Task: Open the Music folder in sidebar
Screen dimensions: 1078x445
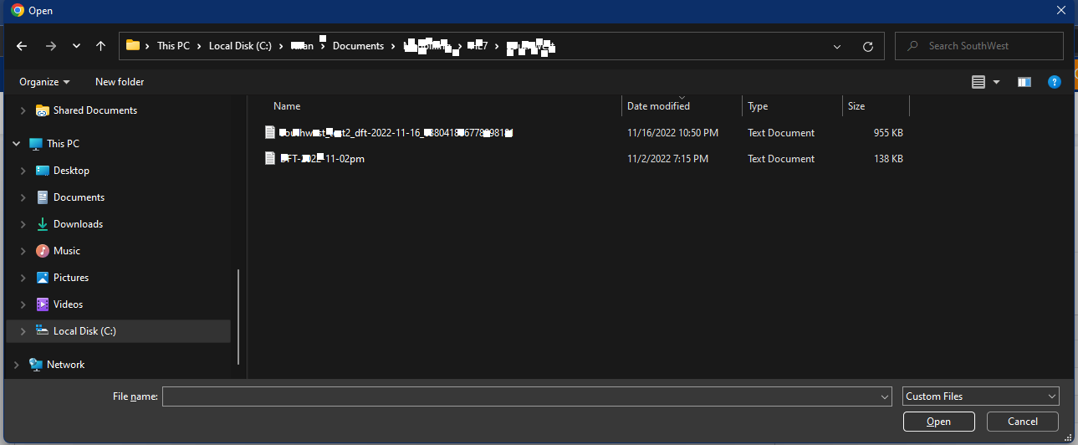Action: coord(67,251)
